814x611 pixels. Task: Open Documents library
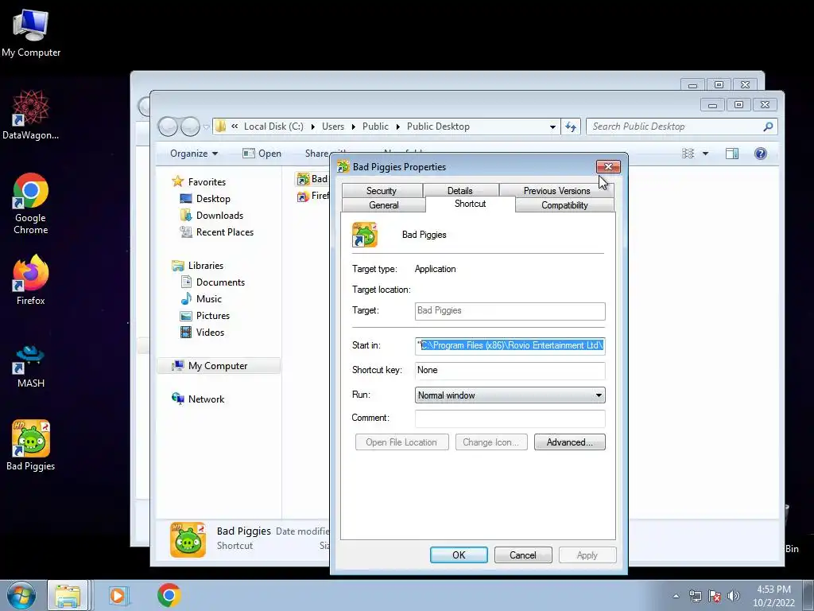tap(220, 282)
